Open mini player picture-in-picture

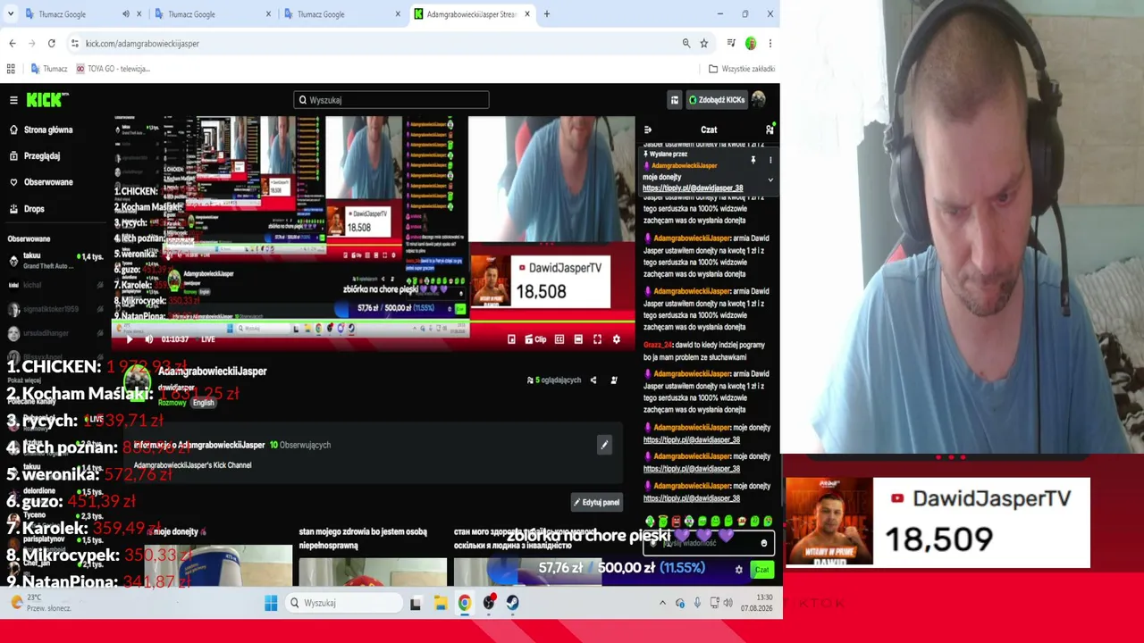click(511, 339)
